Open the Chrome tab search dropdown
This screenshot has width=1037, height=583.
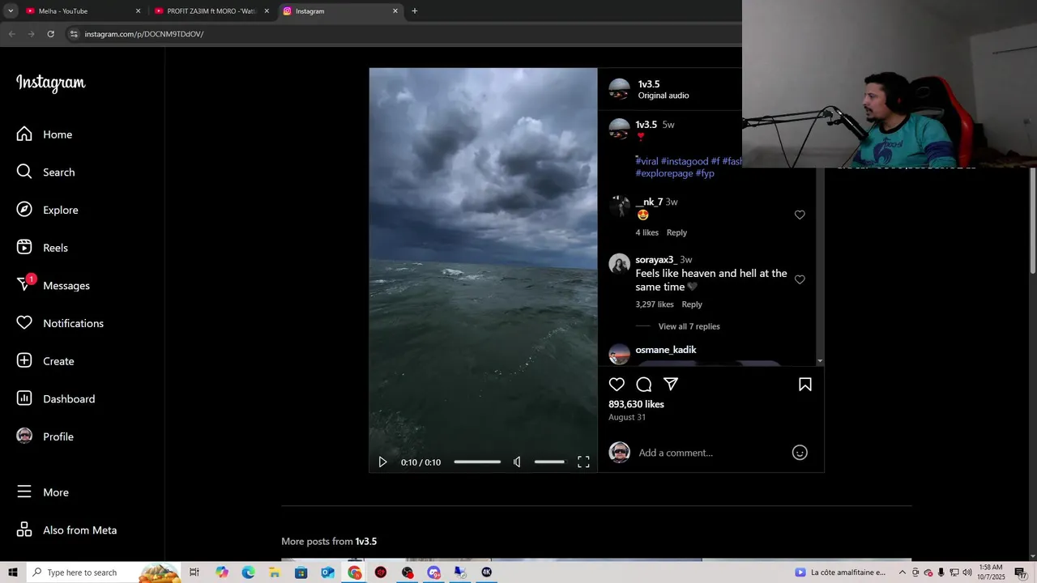tap(11, 11)
